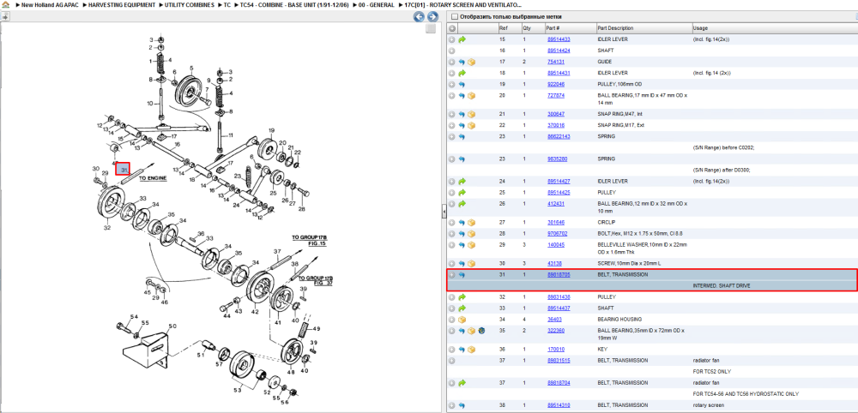Click green arrow for PULLEY 89831438
The width and height of the screenshot is (858, 413).
pos(462,297)
